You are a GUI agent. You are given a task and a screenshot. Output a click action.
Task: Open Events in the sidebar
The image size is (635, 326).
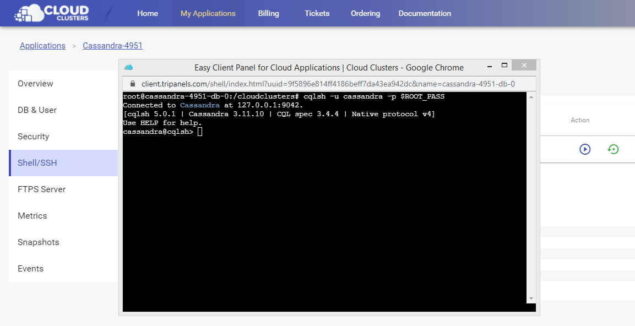[63, 269]
